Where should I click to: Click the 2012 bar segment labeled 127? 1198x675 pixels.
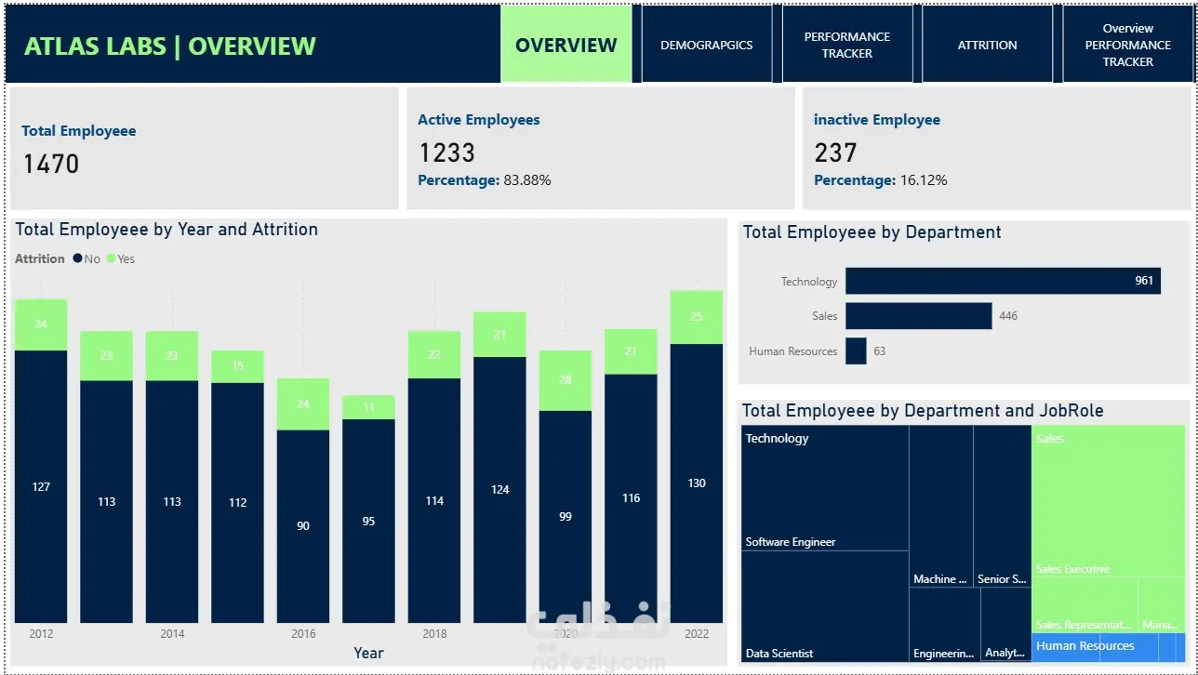(x=41, y=486)
